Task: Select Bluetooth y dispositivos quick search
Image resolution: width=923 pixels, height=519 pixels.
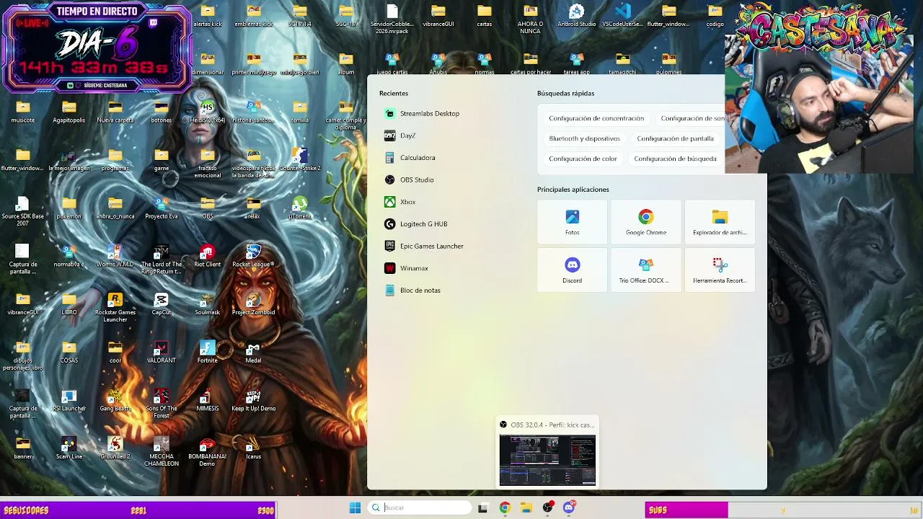Action: click(x=584, y=138)
